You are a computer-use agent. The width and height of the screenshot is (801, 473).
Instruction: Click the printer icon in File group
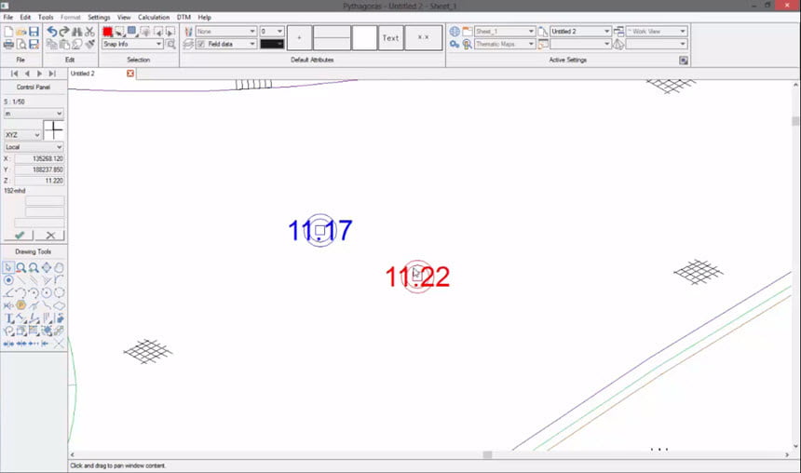point(8,45)
